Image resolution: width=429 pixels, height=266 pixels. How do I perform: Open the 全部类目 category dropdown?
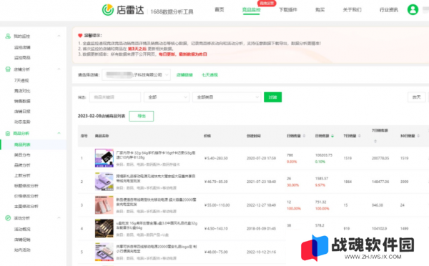227,97
